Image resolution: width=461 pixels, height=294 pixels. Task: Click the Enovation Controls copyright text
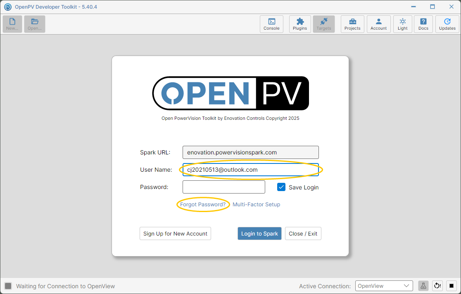pos(230,118)
